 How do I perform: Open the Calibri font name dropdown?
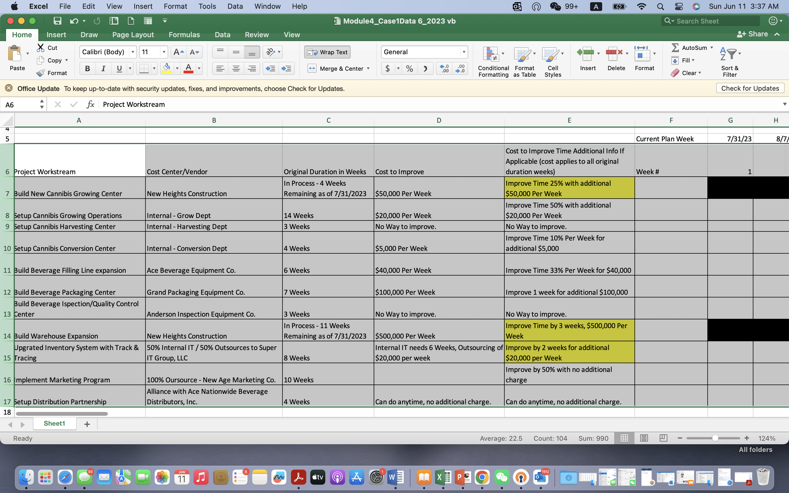point(133,52)
